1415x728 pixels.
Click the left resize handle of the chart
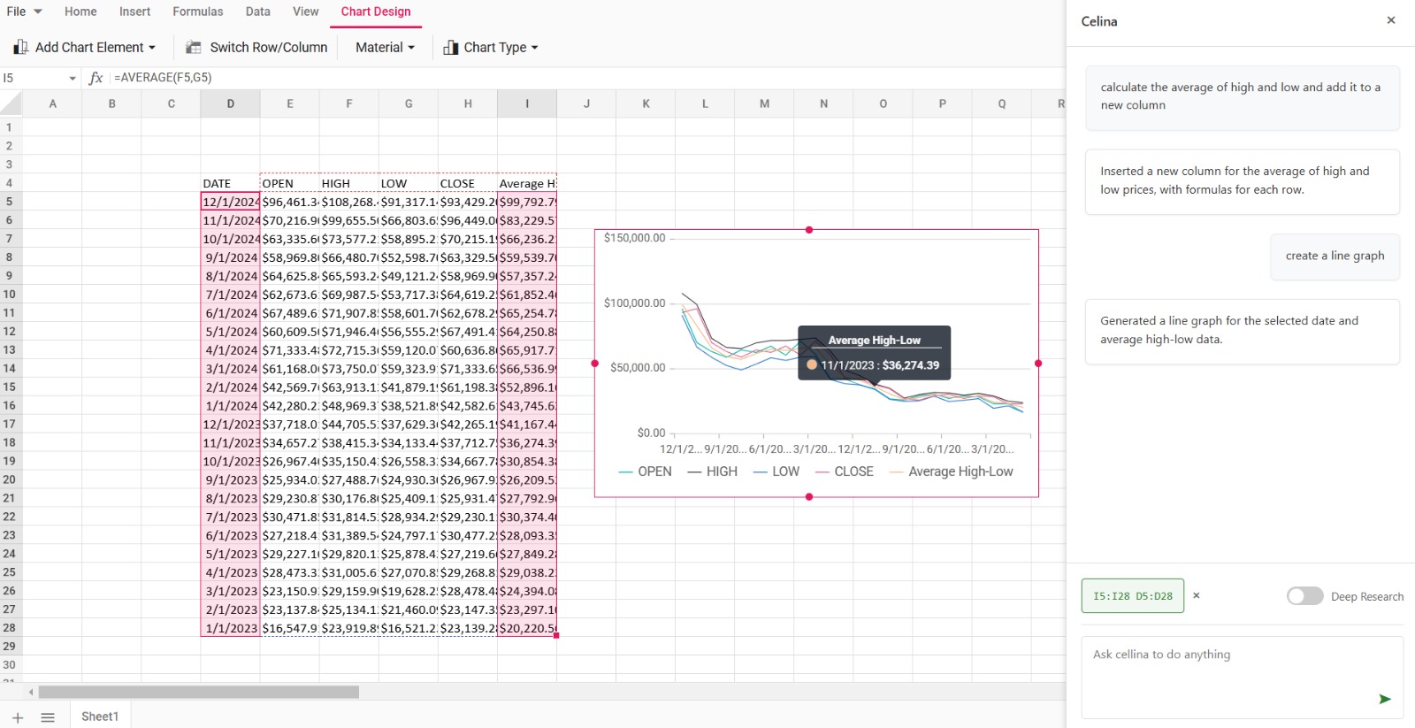click(594, 364)
